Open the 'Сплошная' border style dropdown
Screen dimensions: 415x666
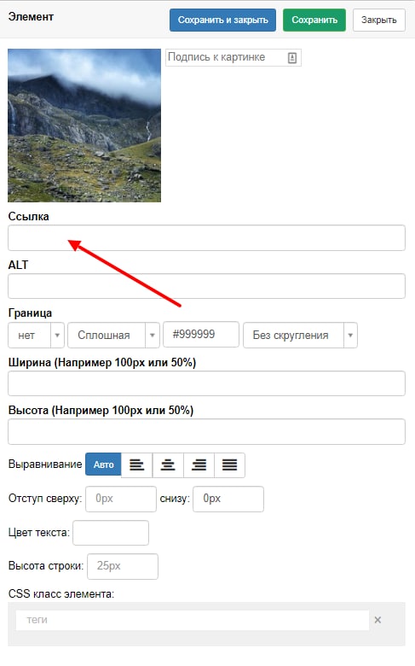(x=113, y=335)
